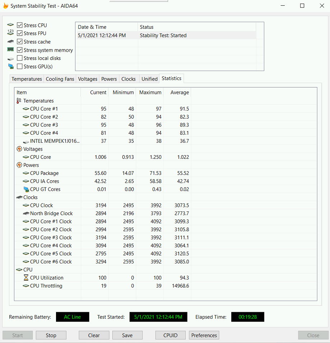
Task: Click the icon beside CPU Core #3 temperature
Action: (26, 125)
